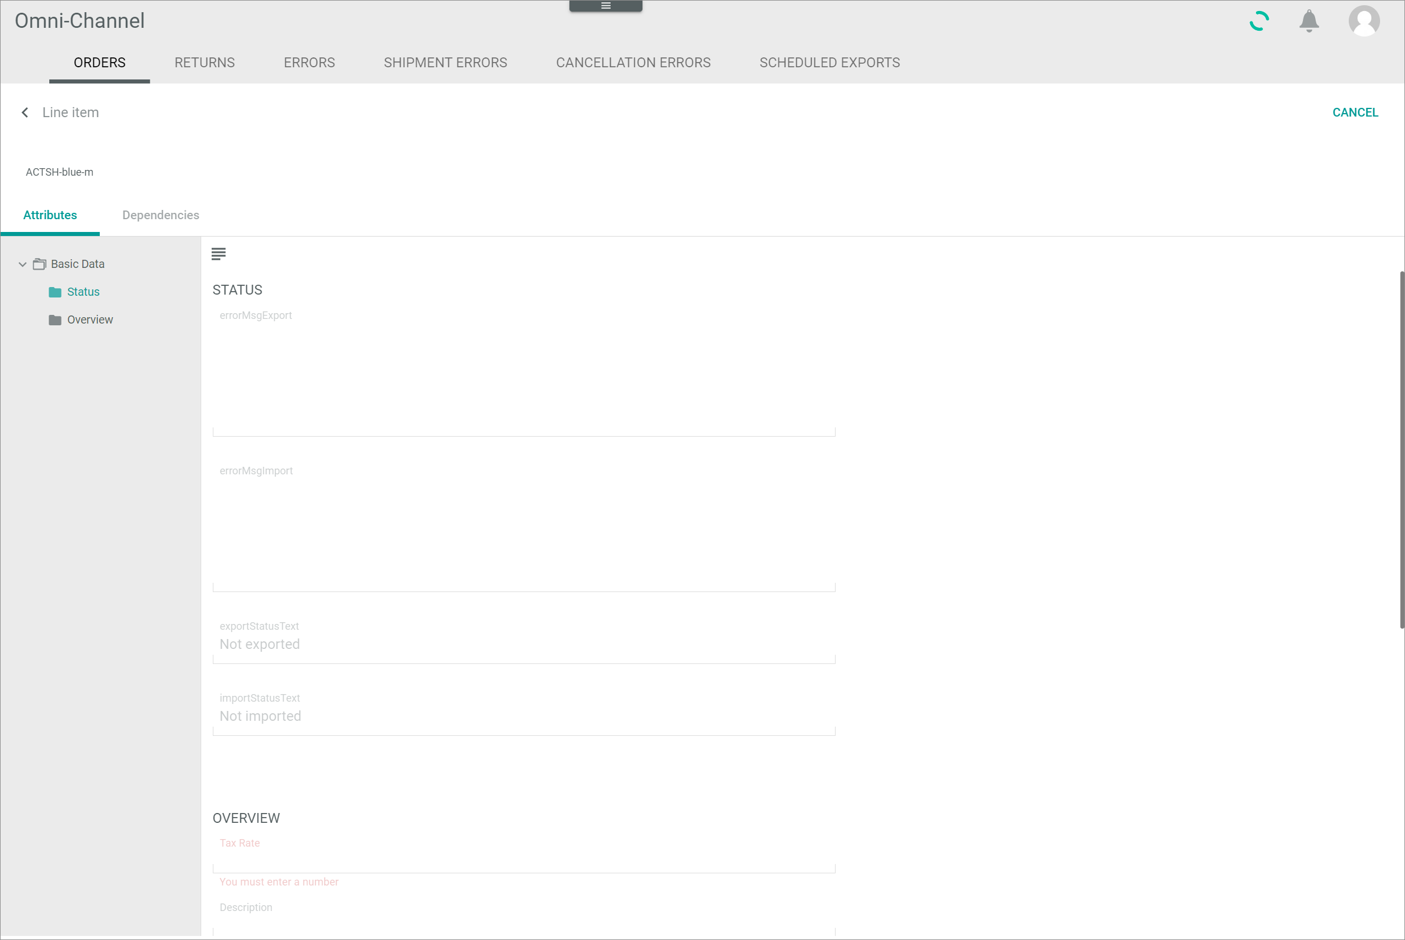Select the Dependencies tab
The width and height of the screenshot is (1405, 940).
(x=161, y=215)
